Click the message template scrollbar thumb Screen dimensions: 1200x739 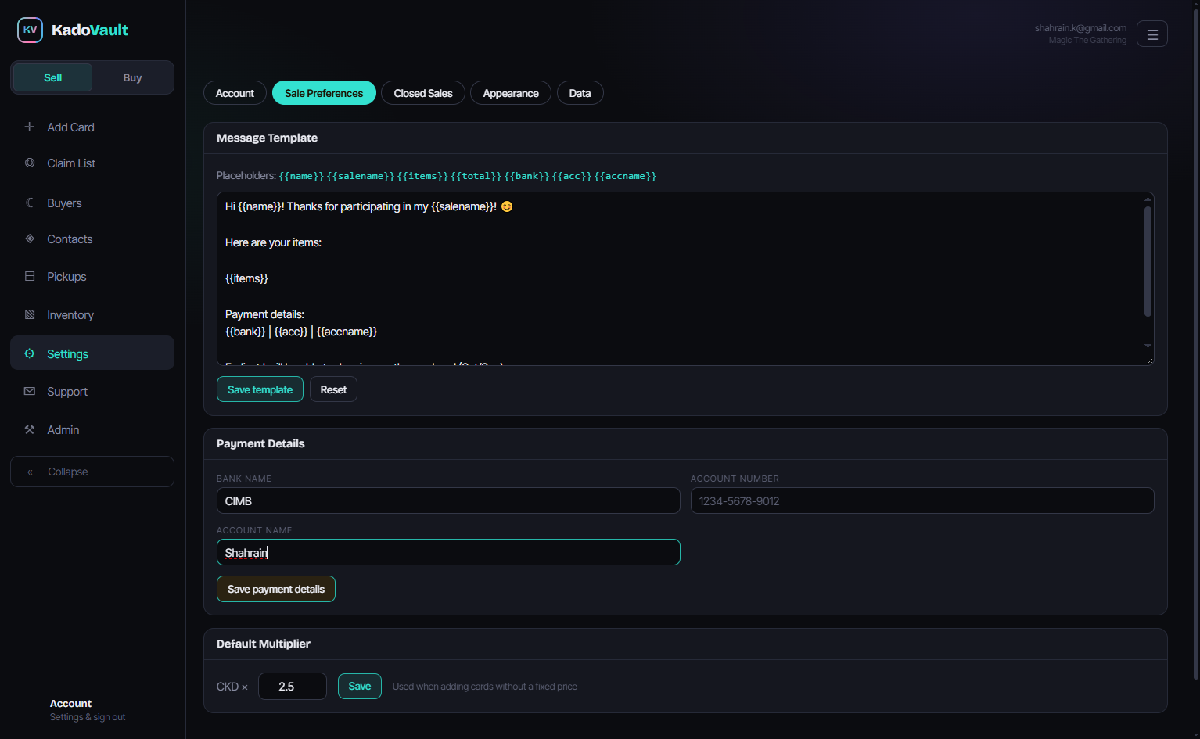(x=1148, y=261)
